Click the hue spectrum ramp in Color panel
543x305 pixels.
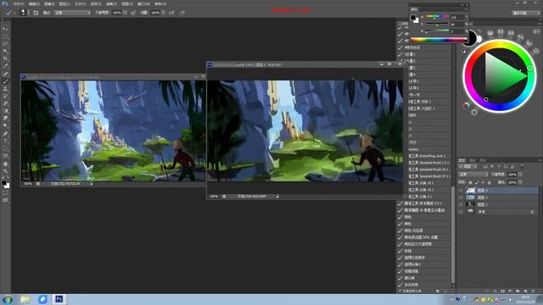[x=439, y=40]
